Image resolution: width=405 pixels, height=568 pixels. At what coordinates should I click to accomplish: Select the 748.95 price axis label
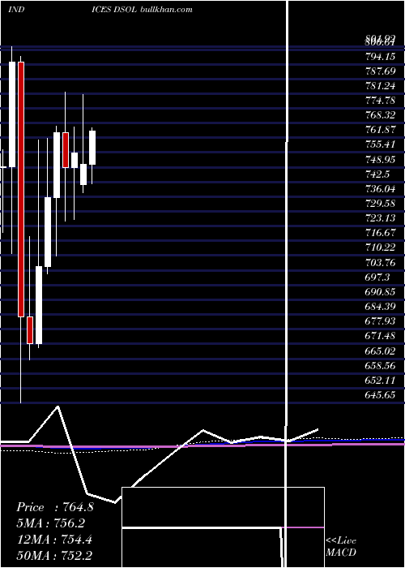[381, 159]
